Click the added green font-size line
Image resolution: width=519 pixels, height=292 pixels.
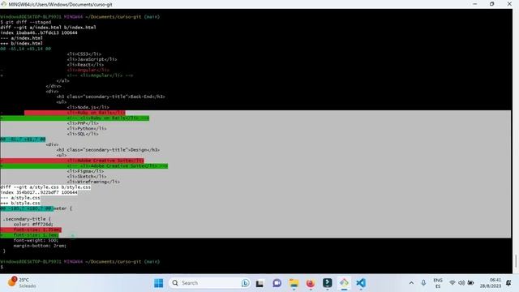29,235
